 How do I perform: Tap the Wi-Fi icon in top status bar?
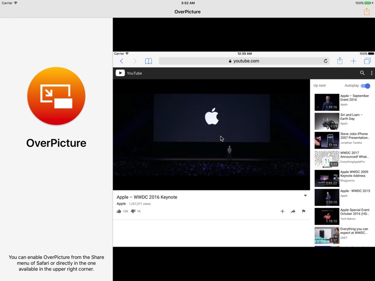point(16,3)
